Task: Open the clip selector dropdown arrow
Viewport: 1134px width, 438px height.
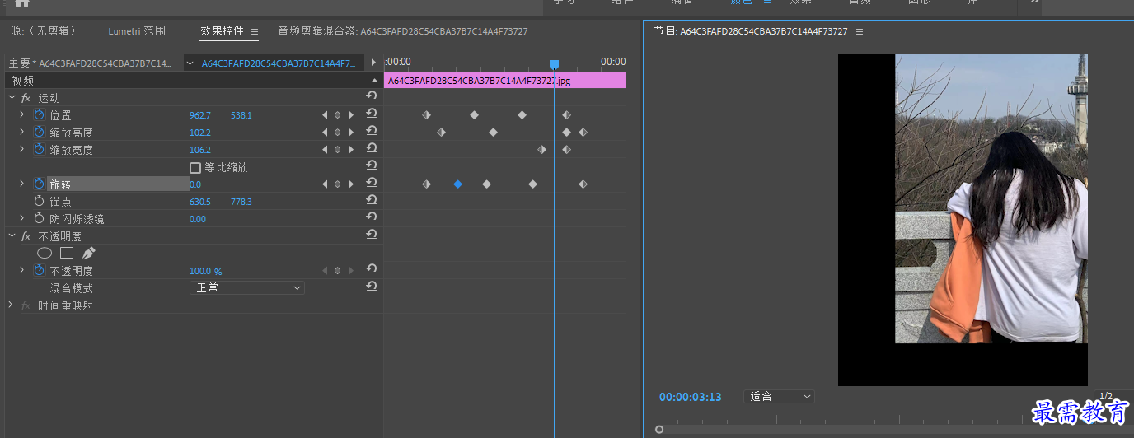Action: (x=190, y=63)
